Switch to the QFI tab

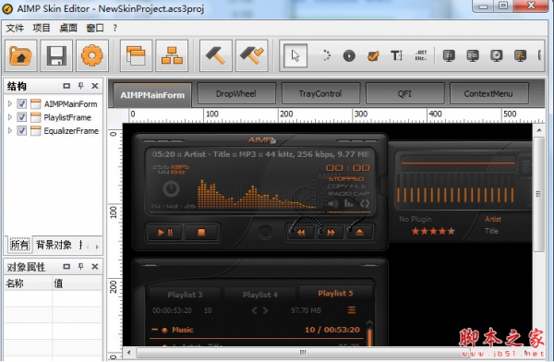[404, 93]
